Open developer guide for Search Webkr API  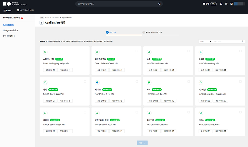(x=220, y=131)
